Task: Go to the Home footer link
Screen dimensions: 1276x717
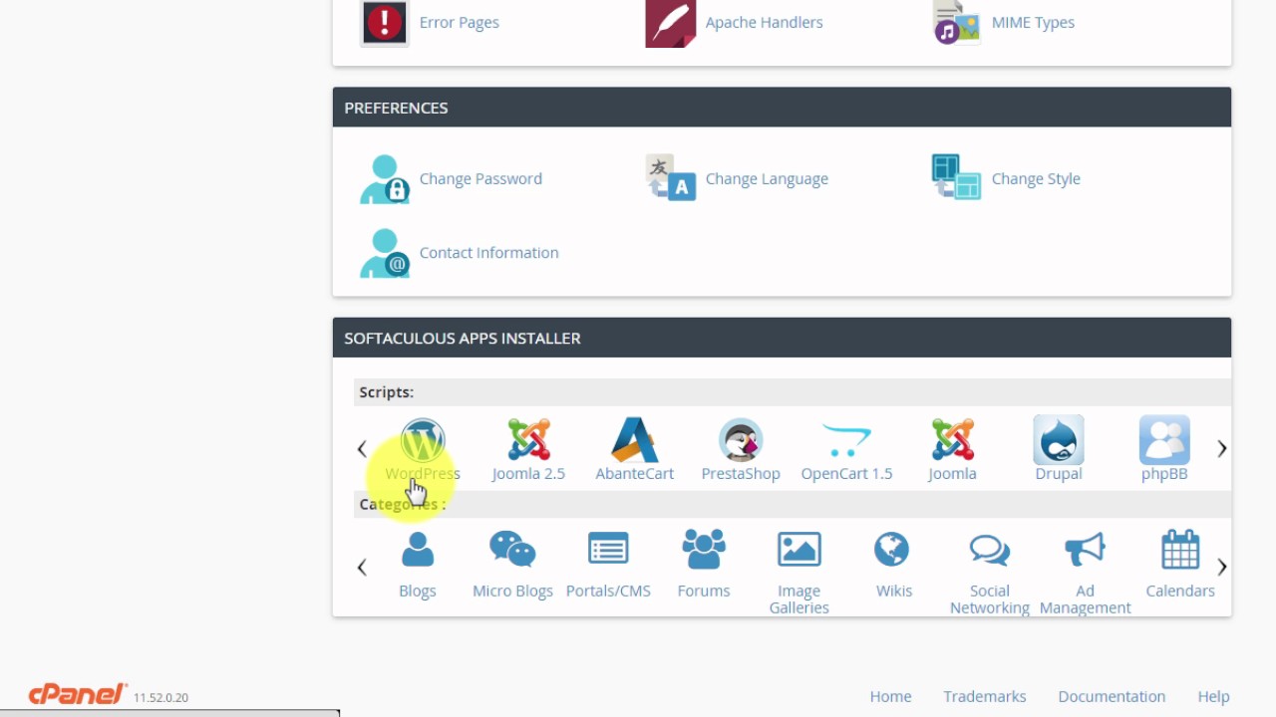Action: tap(890, 696)
